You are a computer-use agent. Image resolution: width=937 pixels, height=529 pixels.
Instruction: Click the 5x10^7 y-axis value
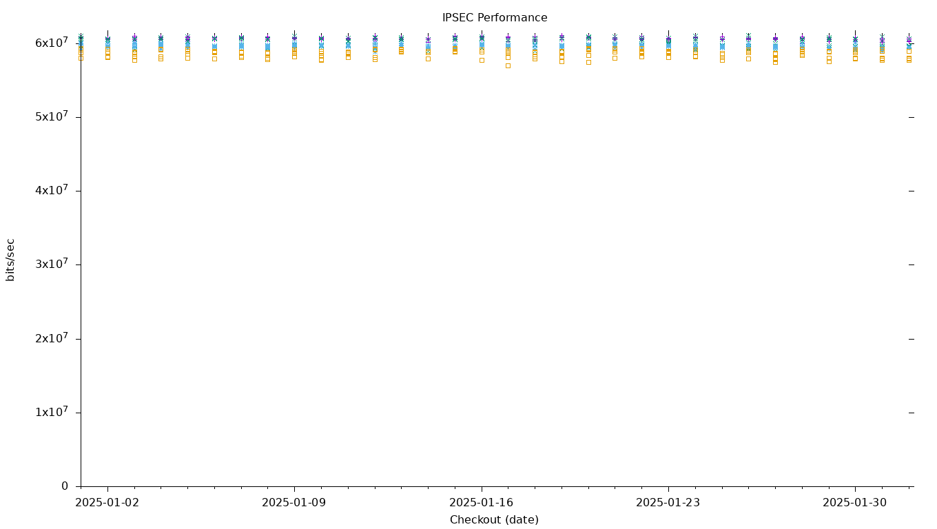tap(52, 116)
